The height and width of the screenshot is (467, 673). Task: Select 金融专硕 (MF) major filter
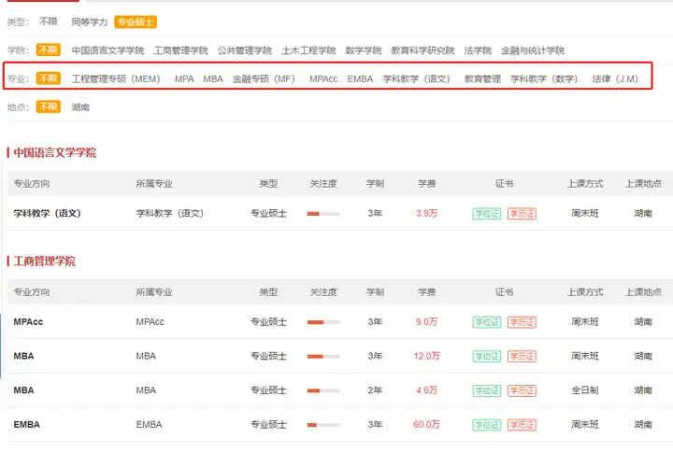coord(264,78)
